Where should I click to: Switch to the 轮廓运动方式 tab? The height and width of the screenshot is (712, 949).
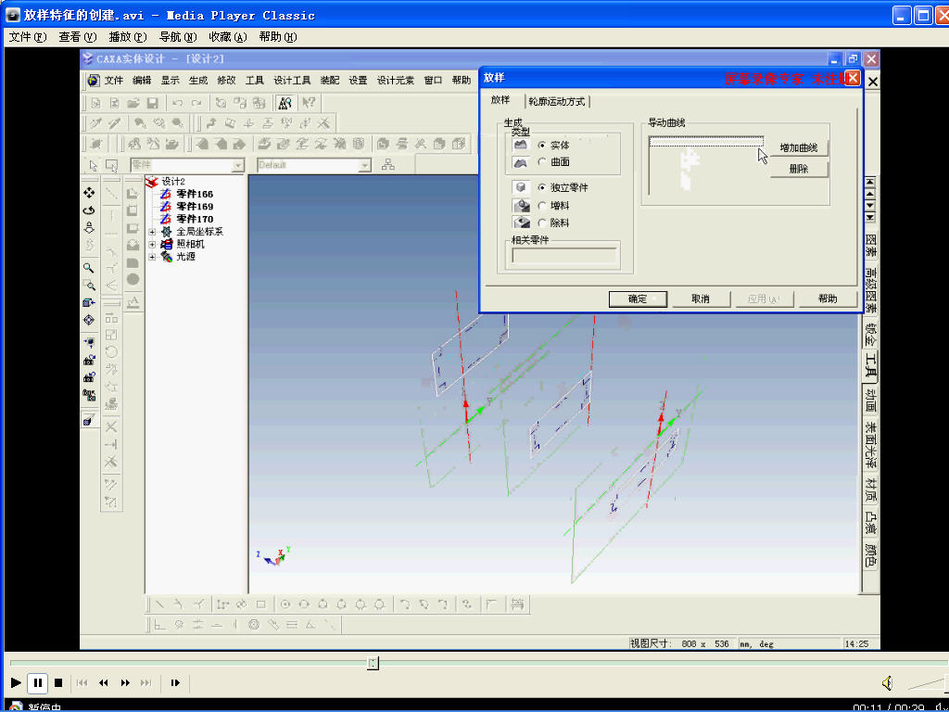point(556,102)
